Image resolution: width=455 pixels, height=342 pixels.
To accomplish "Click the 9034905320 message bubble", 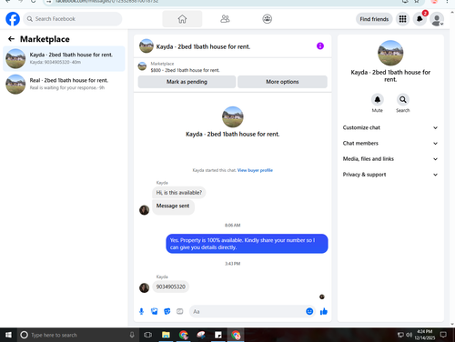I will [x=170, y=287].
